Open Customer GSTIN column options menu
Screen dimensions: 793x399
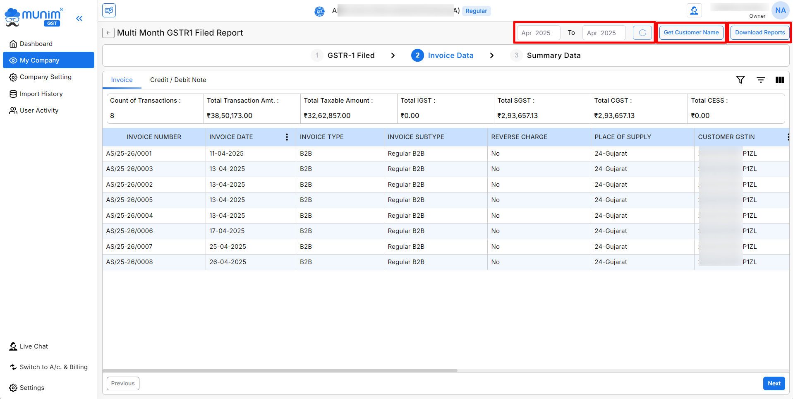(x=788, y=137)
